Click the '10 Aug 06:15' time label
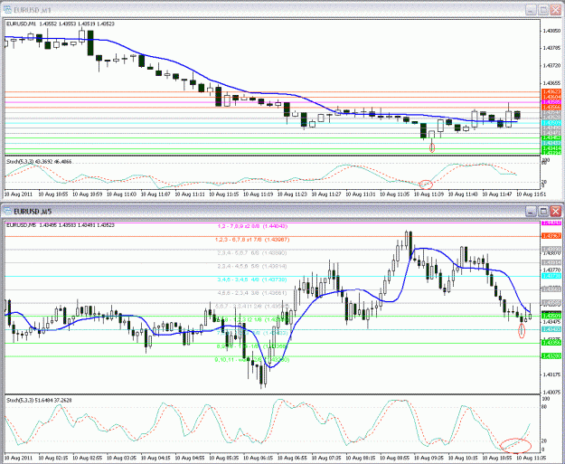The width and height of the screenshot is (565, 464). 258,459
